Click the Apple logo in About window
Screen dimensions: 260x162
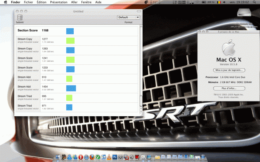[x=228, y=48]
